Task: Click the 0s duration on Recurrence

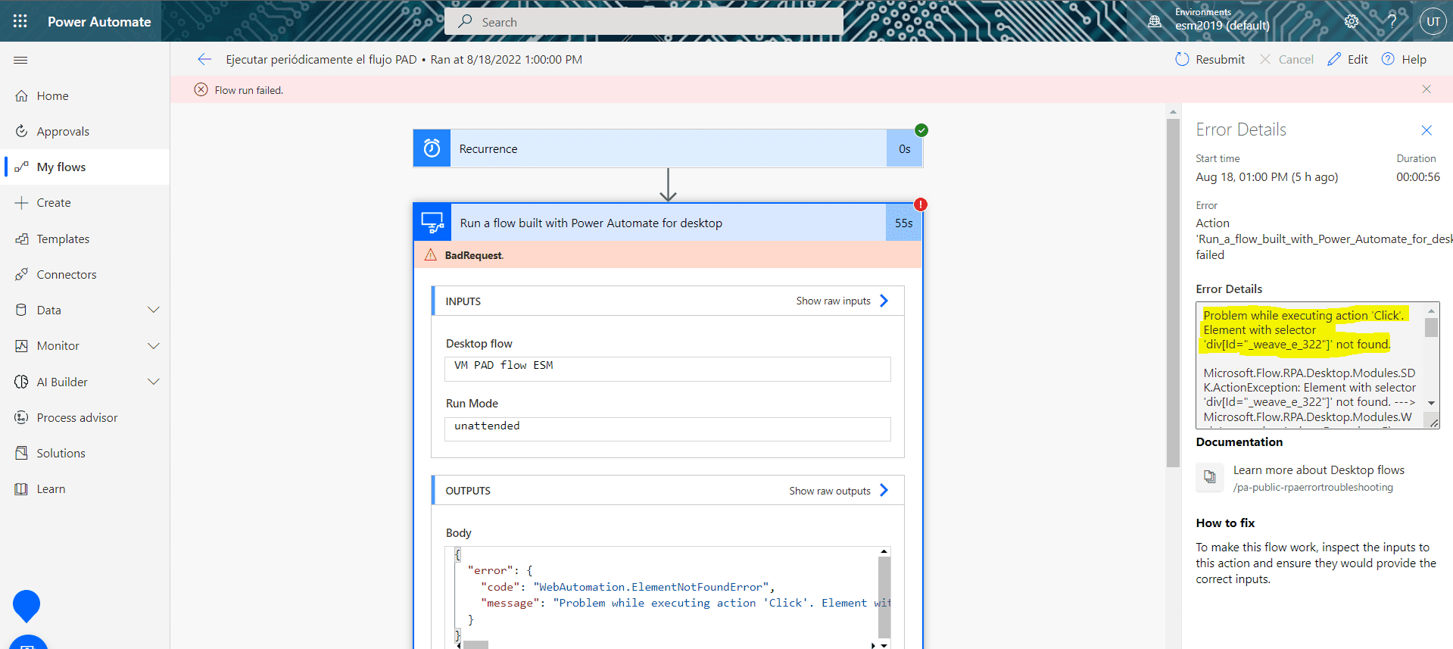Action: point(904,148)
